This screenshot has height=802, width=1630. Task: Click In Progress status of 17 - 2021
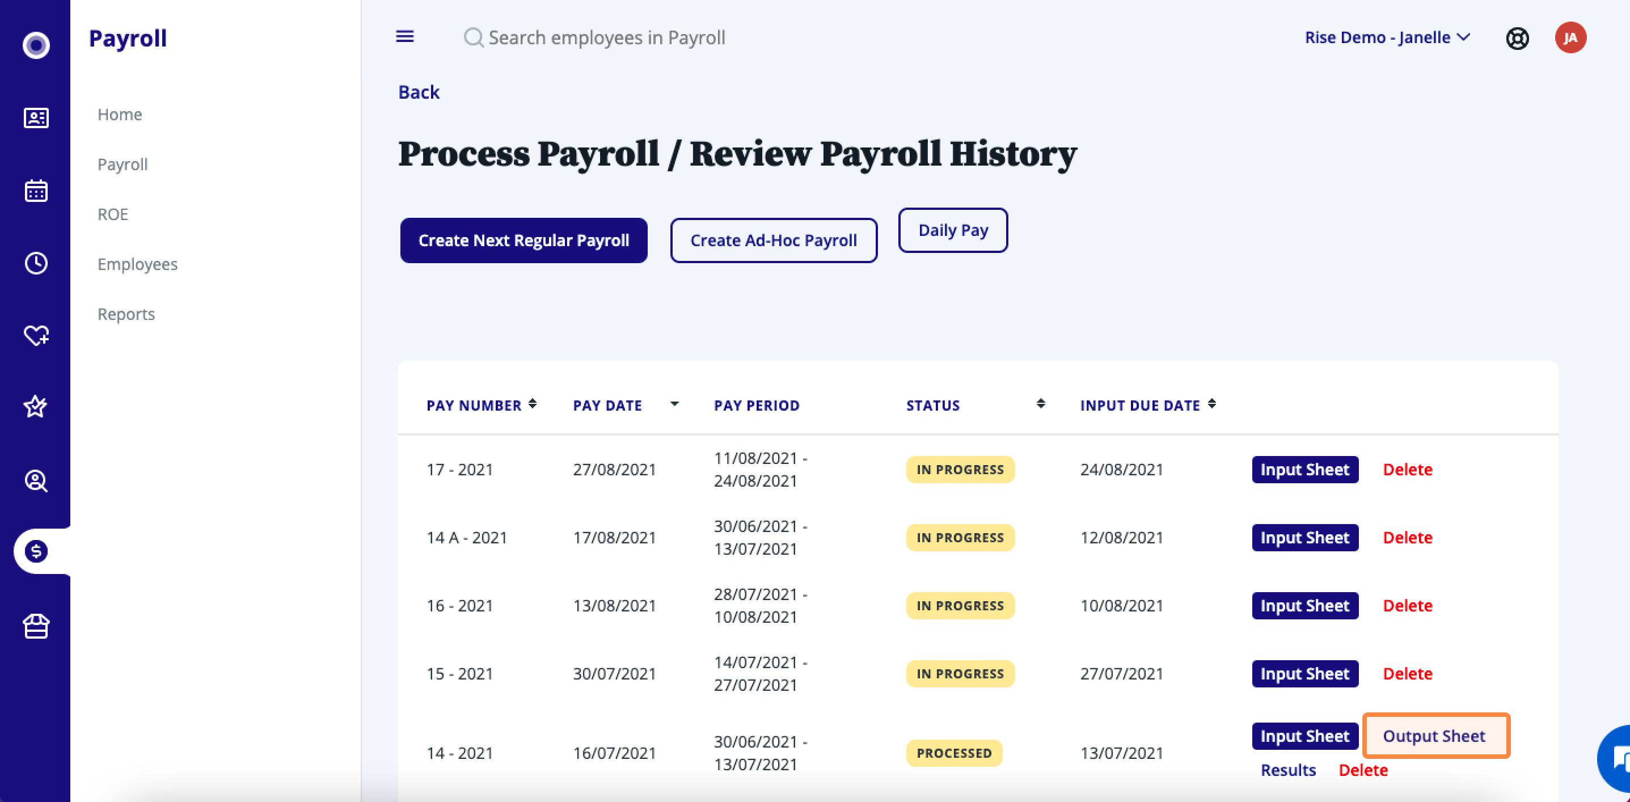click(x=960, y=470)
